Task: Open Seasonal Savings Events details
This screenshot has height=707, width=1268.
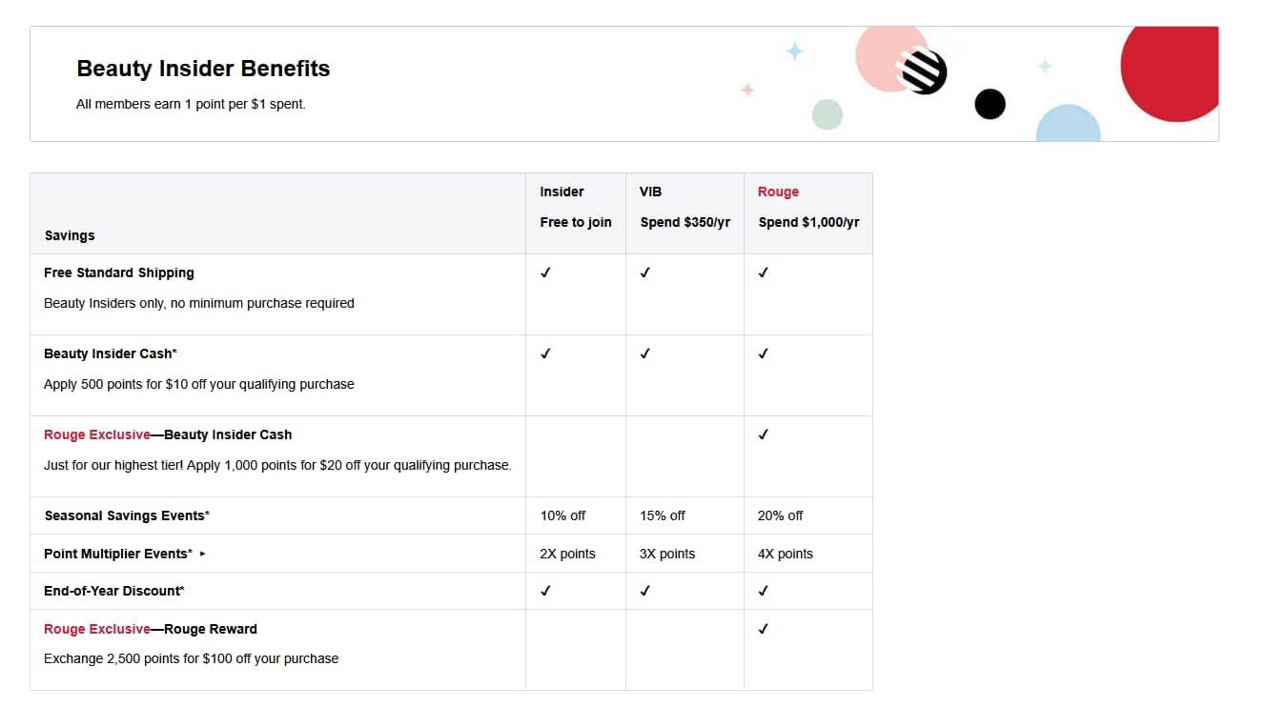Action: tap(126, 515)
